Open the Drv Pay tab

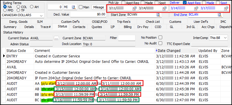click(x=143, y=27)
